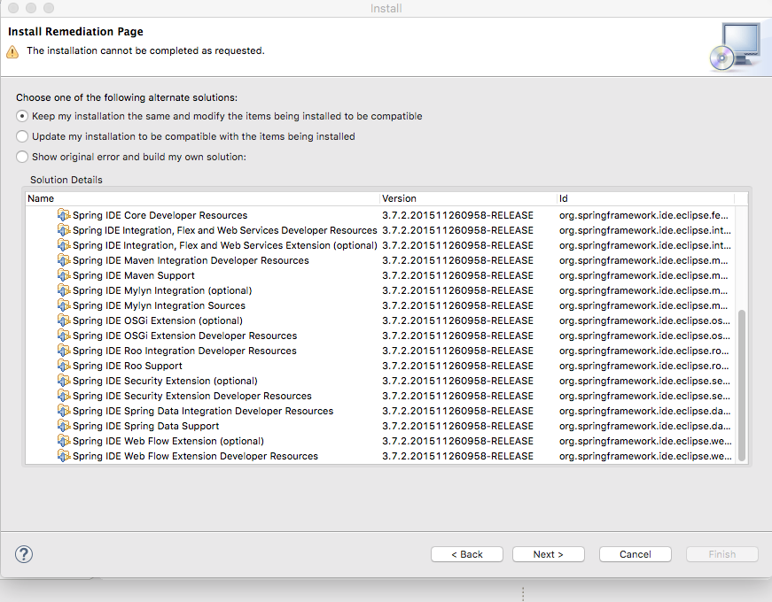The width and height of the screenshot is (772, 602).
Task: Click icon next to Spring IDE Spring Data Support
Action: [x=64, y=426]
